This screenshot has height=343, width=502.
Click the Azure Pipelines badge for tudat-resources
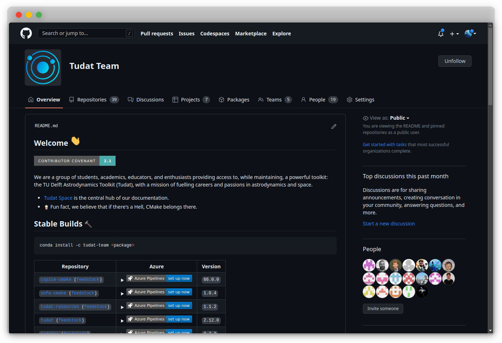point(159,305)
